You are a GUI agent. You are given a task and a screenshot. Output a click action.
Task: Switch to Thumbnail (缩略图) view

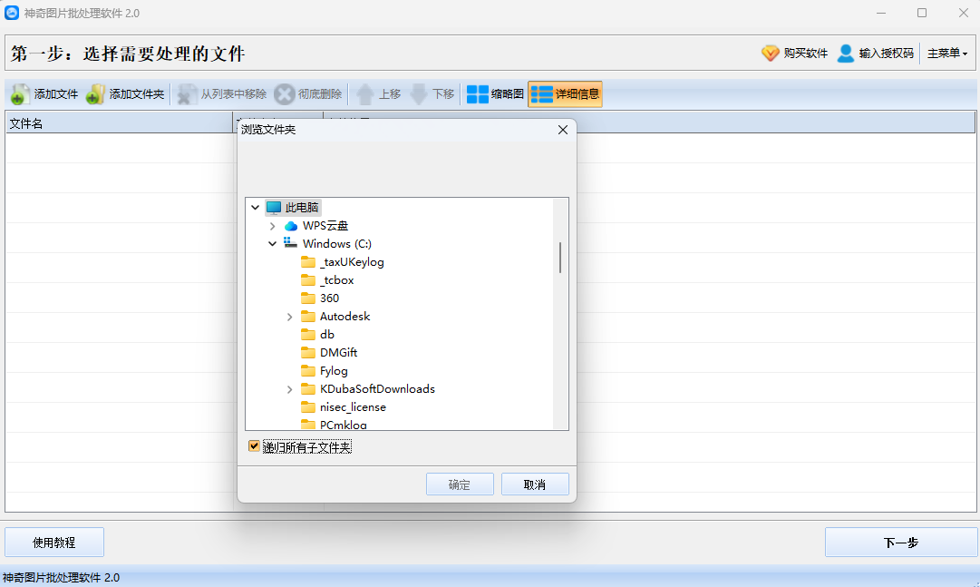click(478, 94)
